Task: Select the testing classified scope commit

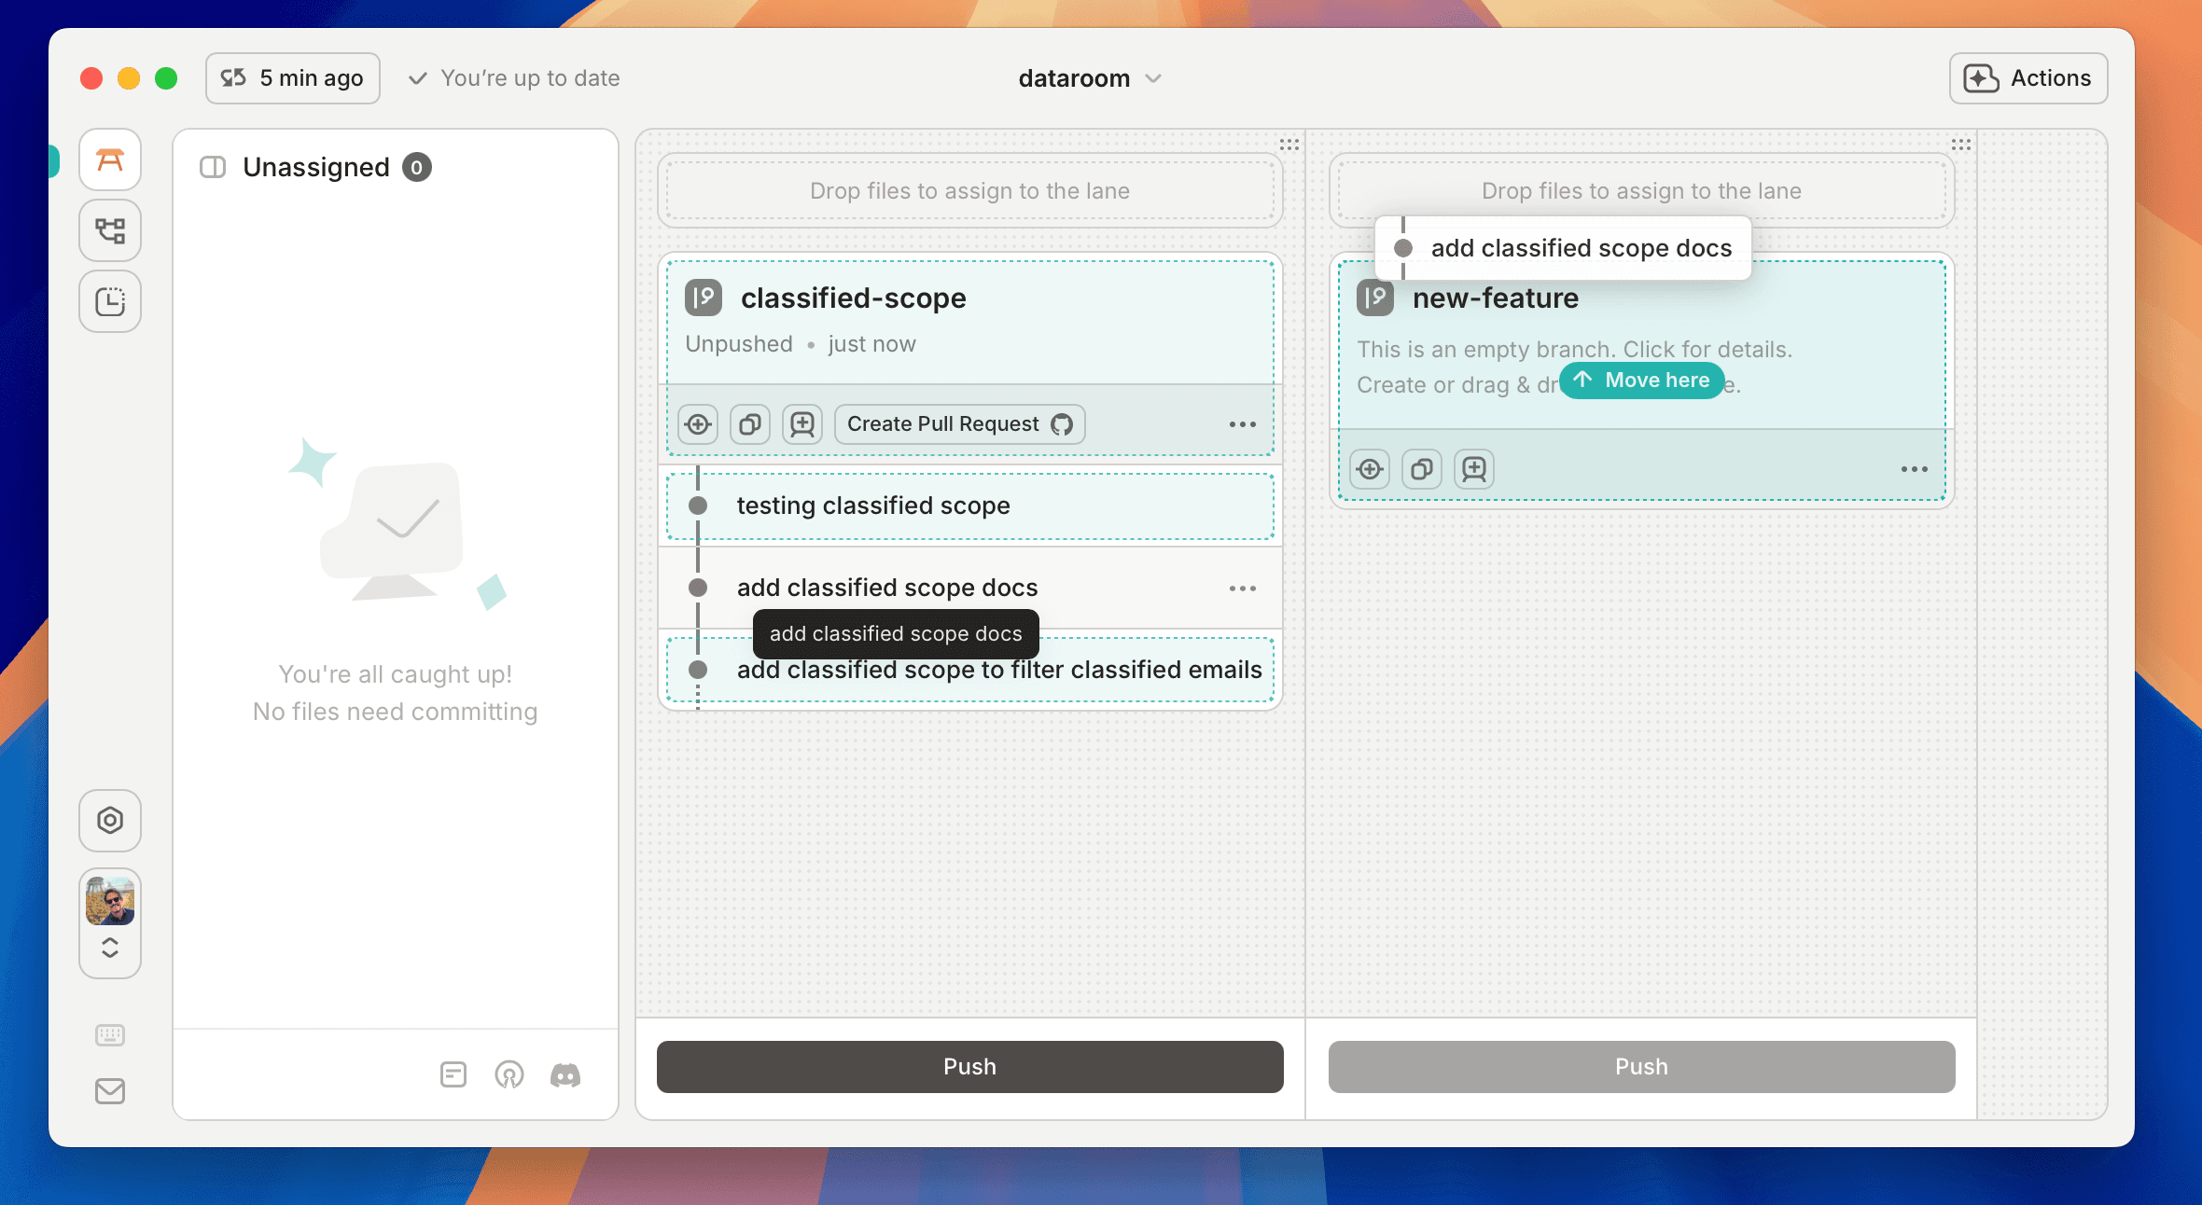Action: click(x=873, y=506)
